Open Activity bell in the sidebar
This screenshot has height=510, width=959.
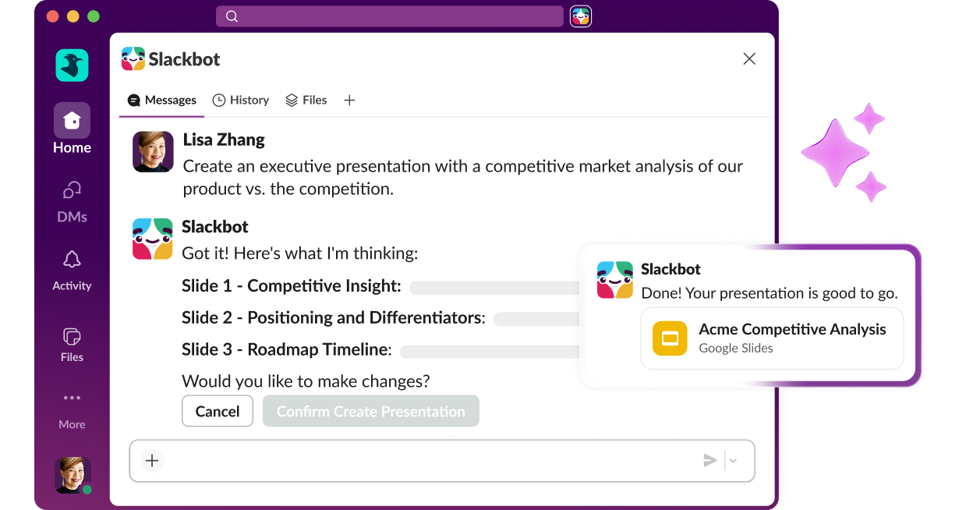pyautogui.click(x=72, y=271)
